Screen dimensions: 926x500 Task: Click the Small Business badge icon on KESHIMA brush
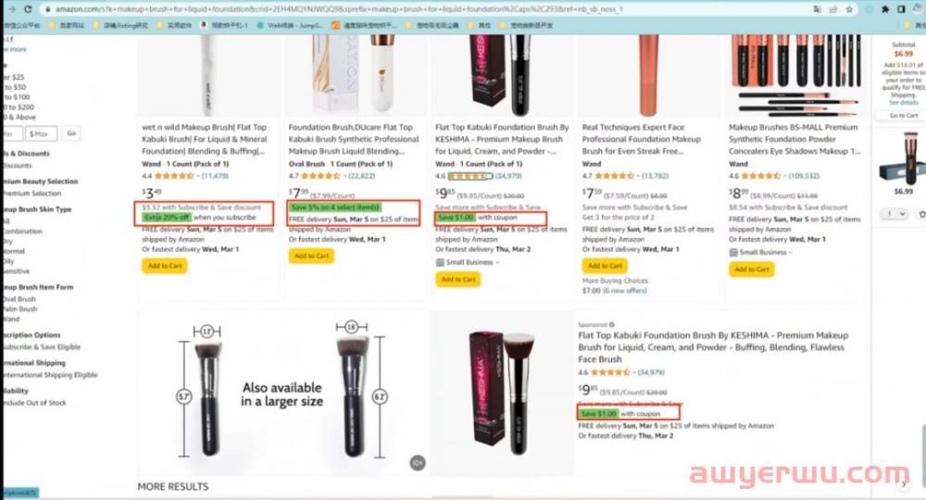(x=439, y=262)
